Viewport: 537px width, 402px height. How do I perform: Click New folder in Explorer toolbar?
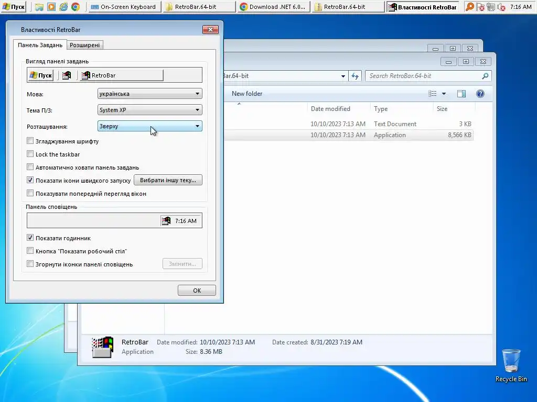point(247,94)
